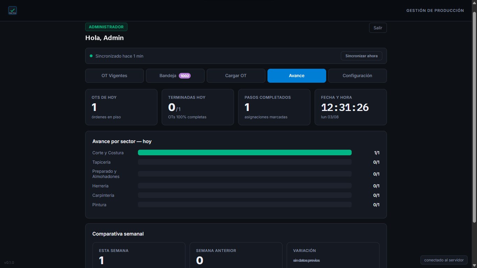Go to the Configuración tab
This screenshot has height=268, width=477.
point(358,76)
